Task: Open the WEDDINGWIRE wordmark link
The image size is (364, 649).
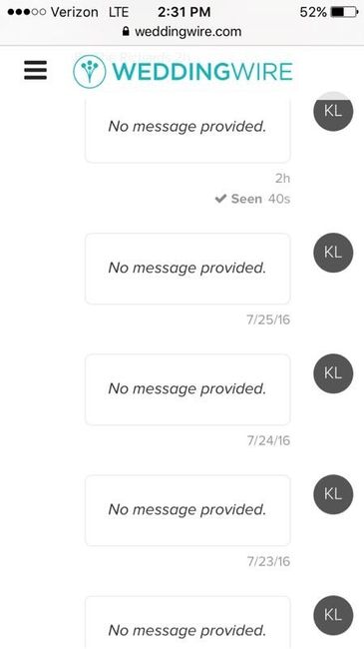Action: click(x=202, y=72)
